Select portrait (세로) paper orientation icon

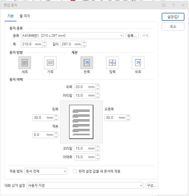tap(25, 63)
